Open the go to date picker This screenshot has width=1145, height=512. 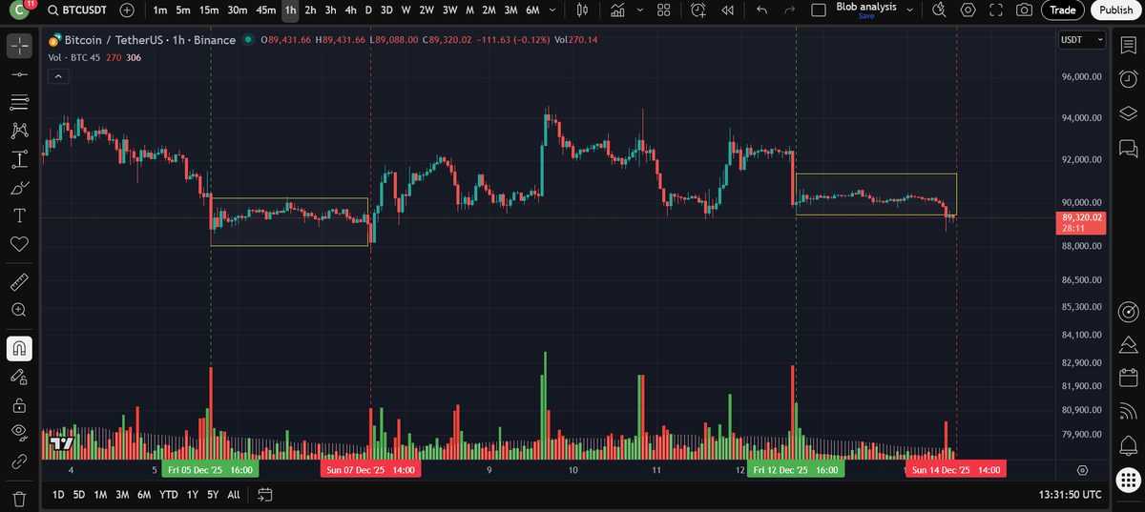(x=265, y=495)
